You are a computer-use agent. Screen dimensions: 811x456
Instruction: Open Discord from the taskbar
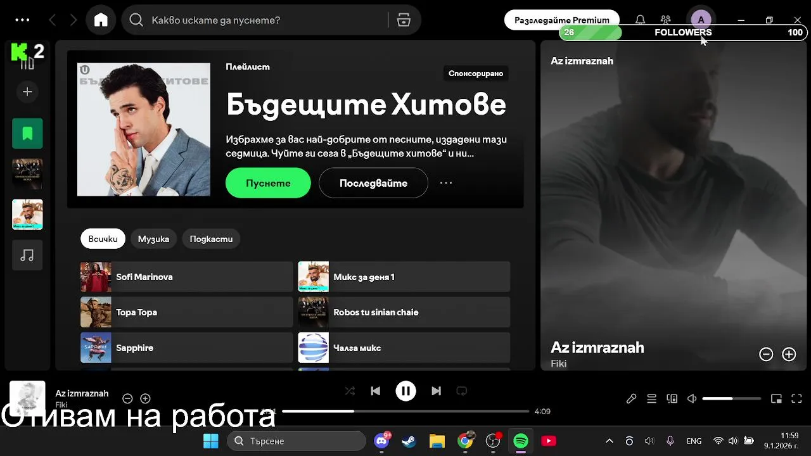pyautogui.click(x=381, y=441)
